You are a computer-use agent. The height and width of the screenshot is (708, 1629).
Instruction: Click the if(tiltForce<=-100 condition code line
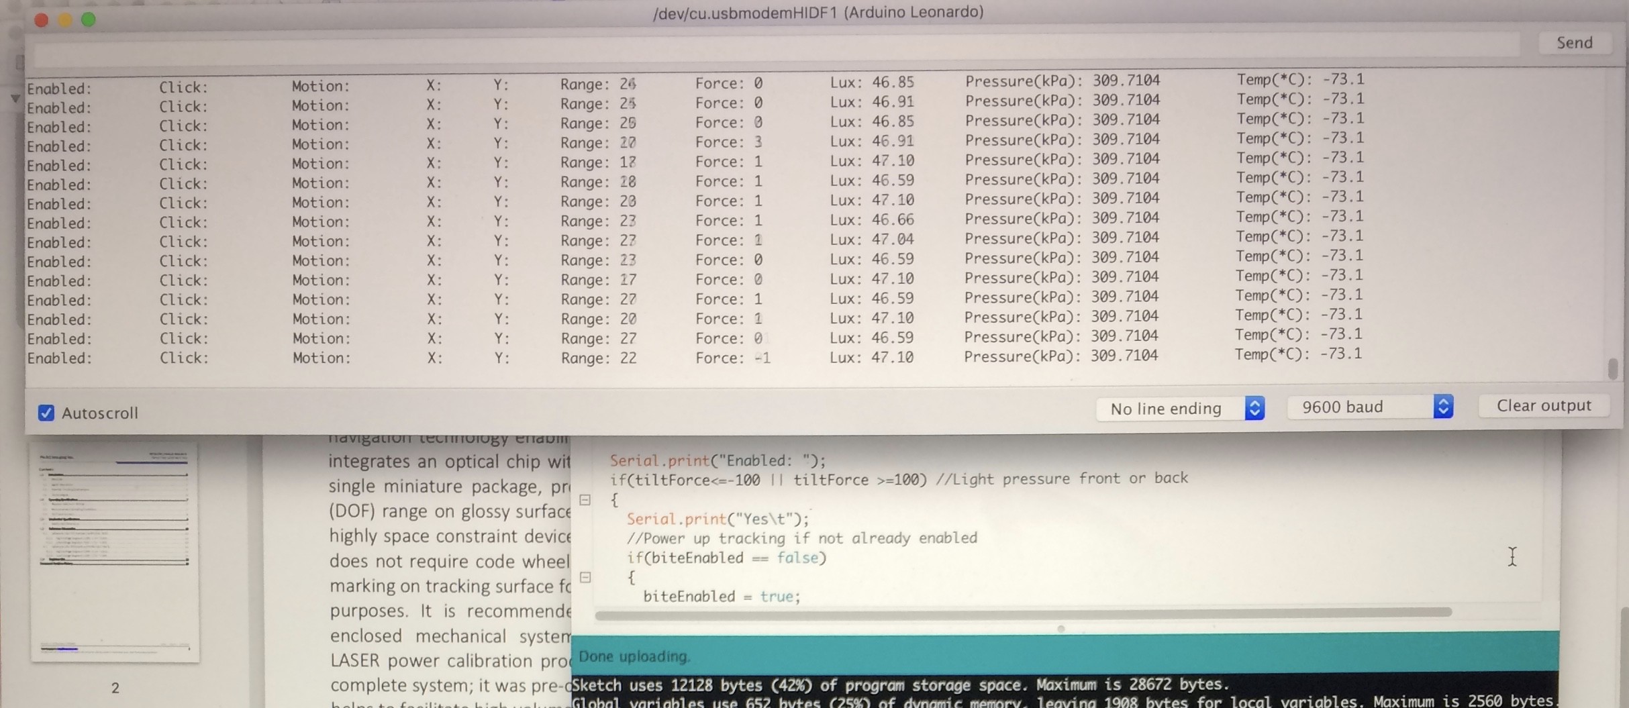point(899,479)
